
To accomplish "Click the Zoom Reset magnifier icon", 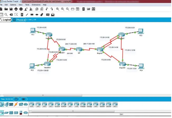I will tap(63, 9).
